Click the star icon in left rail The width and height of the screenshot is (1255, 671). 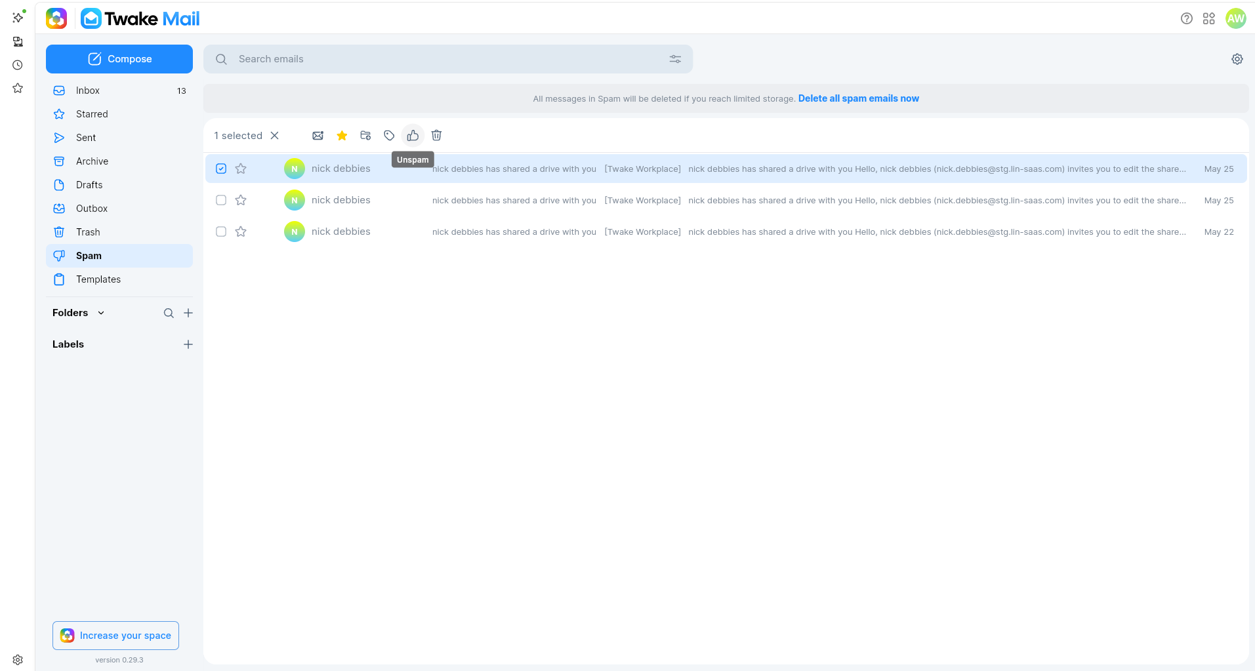[x=18, y=88]
